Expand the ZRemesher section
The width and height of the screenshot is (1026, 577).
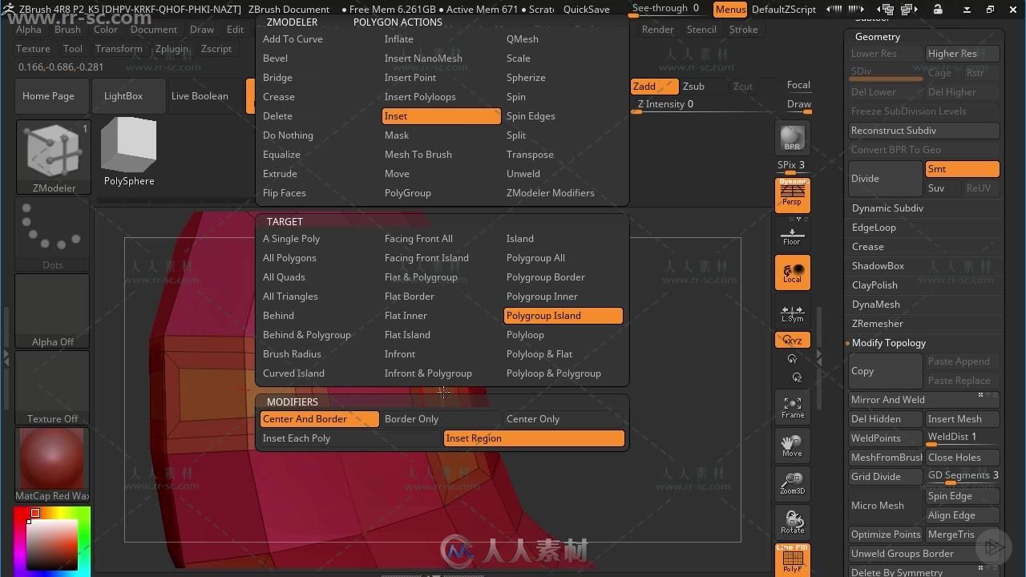(x=877, y=324)
